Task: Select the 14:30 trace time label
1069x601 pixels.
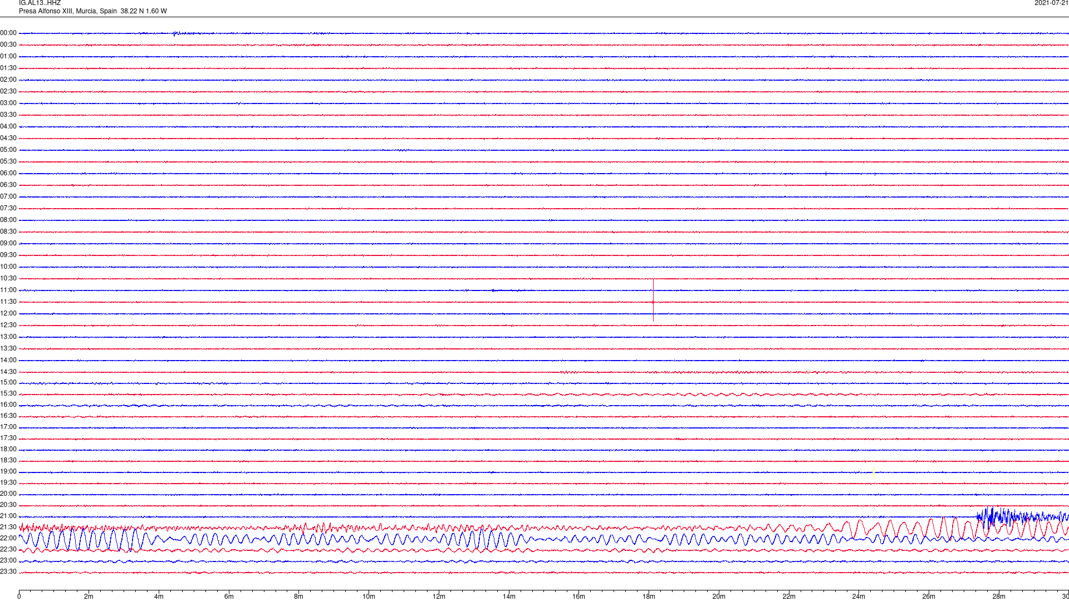Action: 8,372
